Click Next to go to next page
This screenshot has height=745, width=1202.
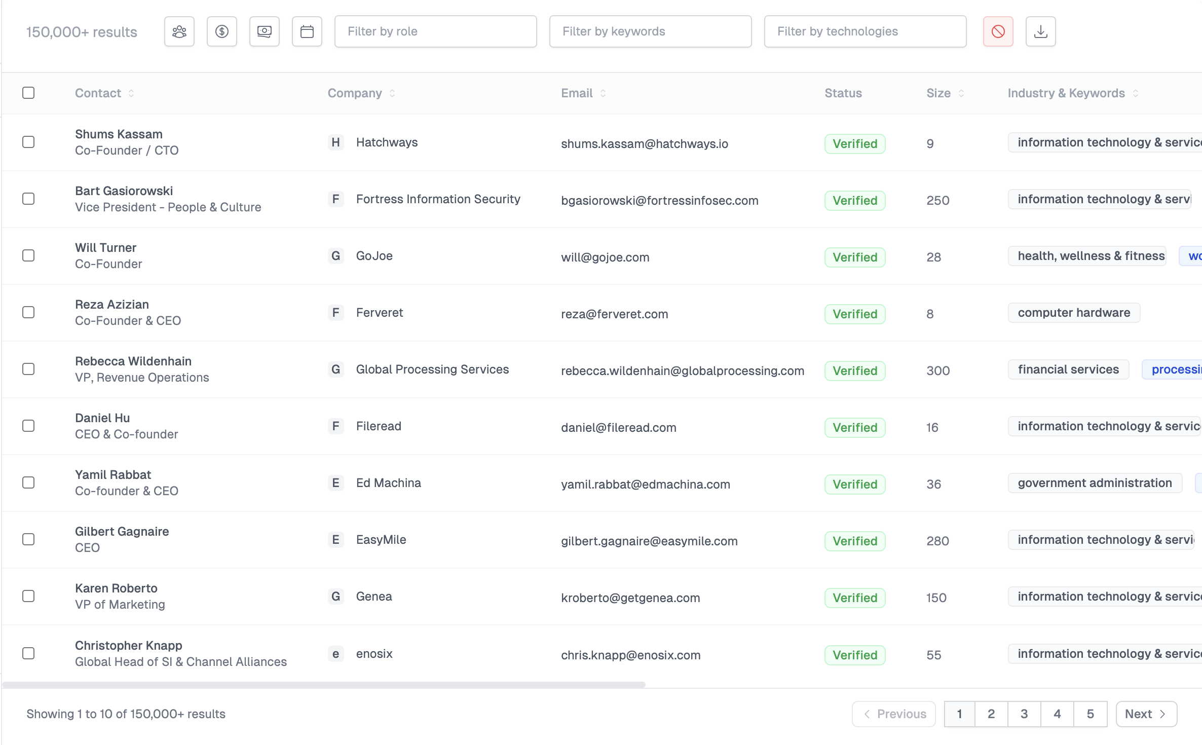(x=1146, y=714)
